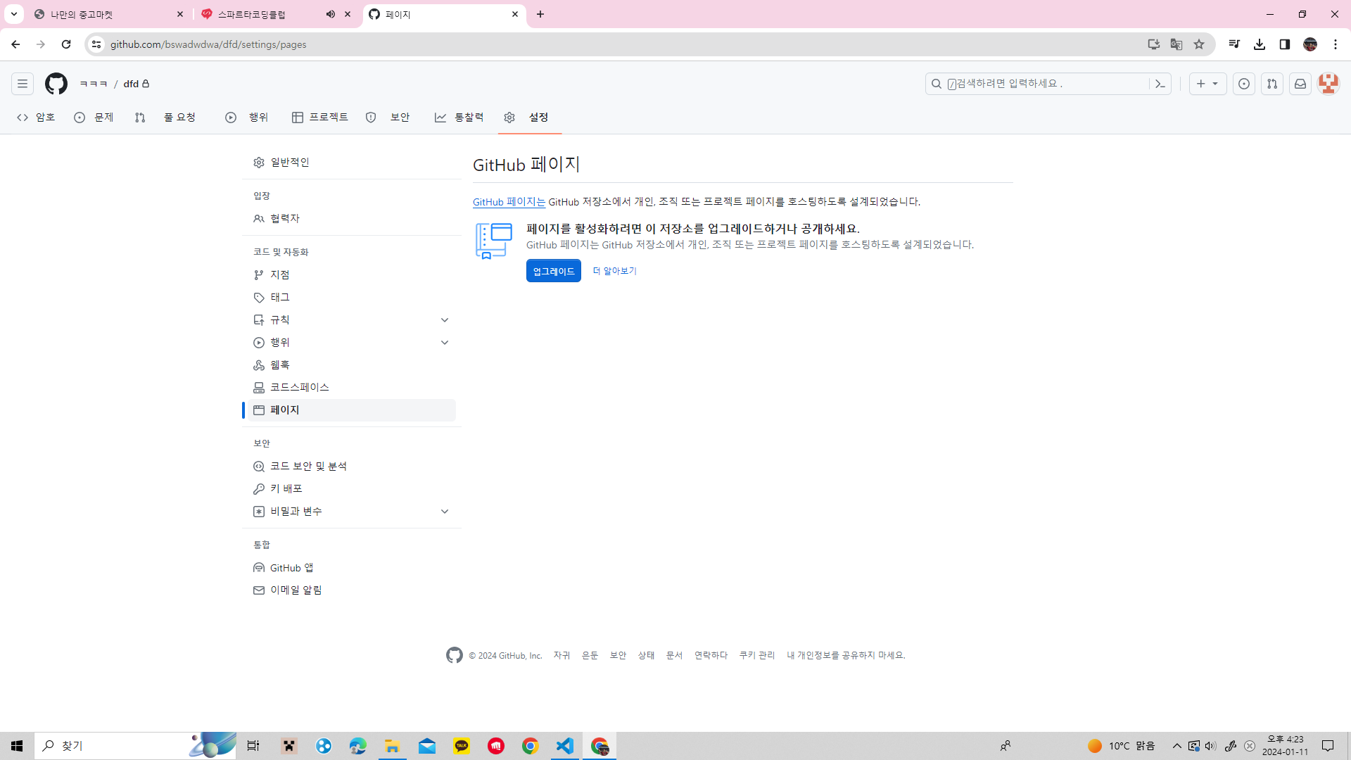The image size is (1351, 760).
Task: Open 웹훅 (Webhooks) settings
Action: (x=352, y=365)
